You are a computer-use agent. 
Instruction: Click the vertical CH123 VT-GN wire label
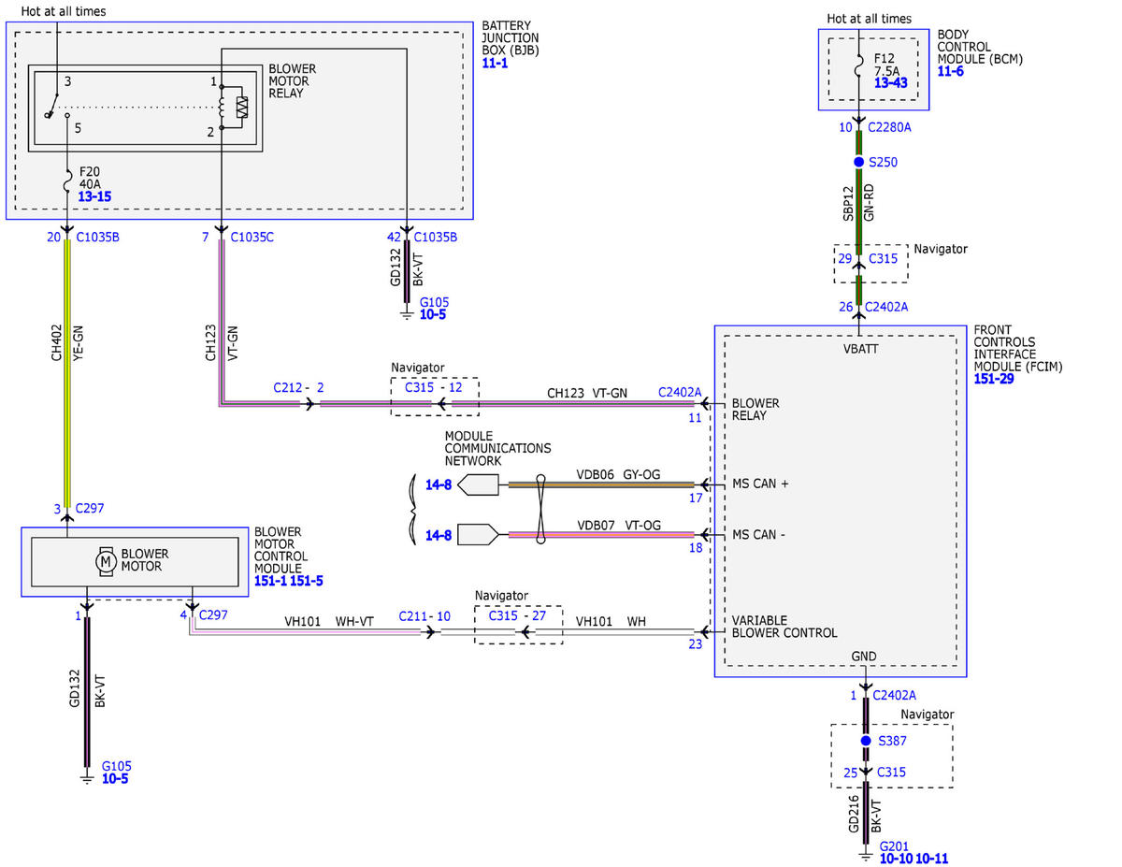pos(222,342)
